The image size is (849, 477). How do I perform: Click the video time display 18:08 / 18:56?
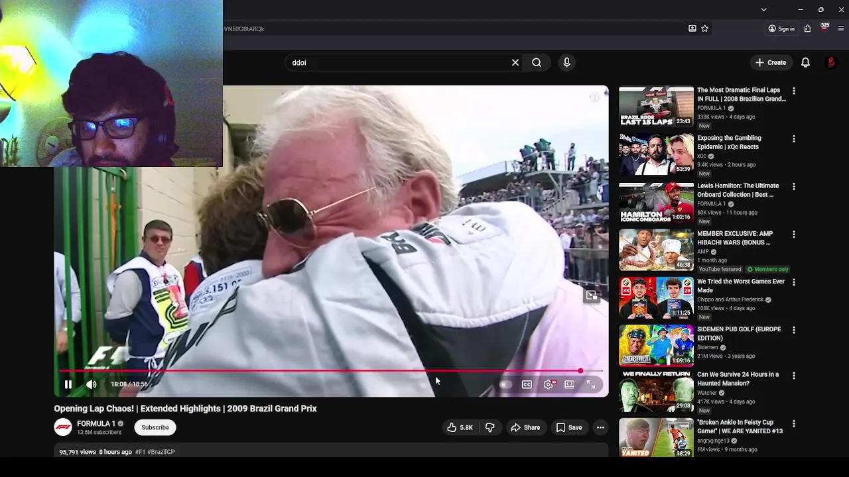point(129,384)
